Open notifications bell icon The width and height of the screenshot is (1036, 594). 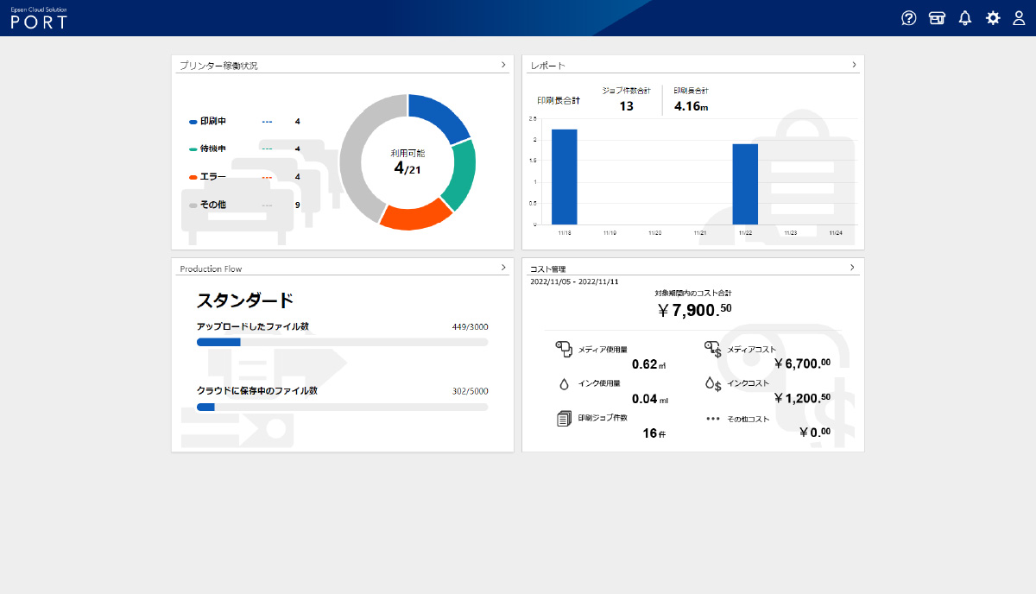click(x=965, y=18)
